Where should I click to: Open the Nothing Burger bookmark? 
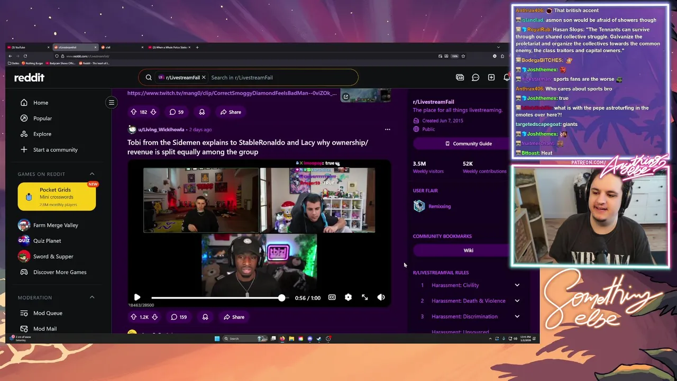tap(33, 63)
